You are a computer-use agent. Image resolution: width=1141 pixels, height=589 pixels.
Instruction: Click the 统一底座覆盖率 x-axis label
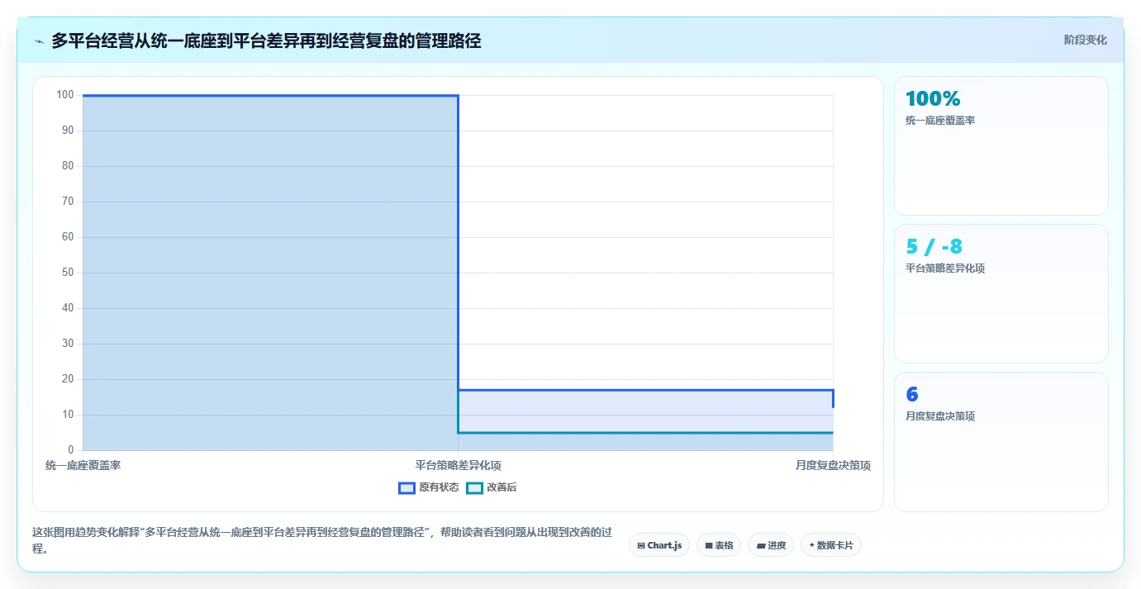[x=83, y=466]
